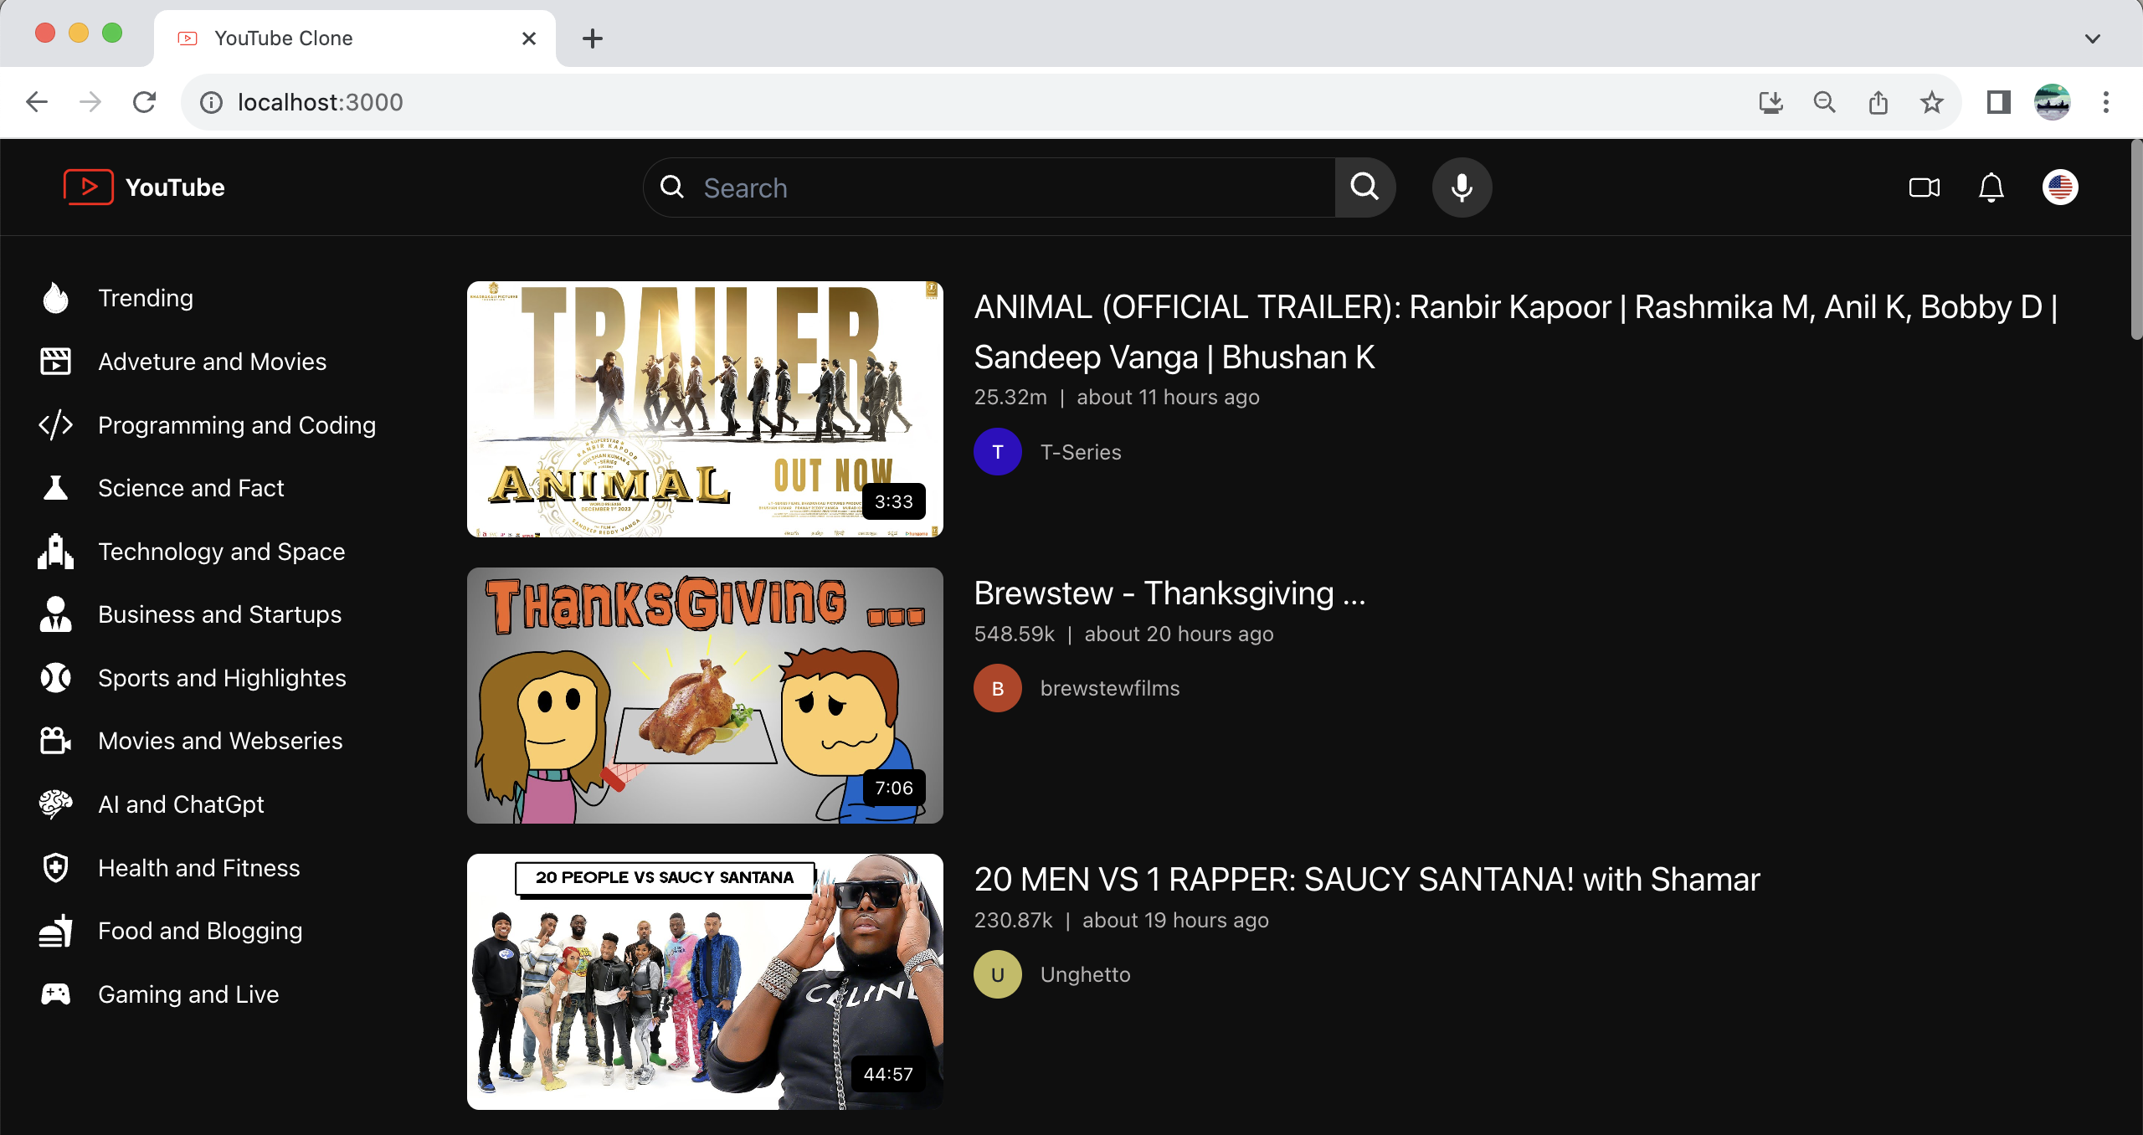Click the Trending flame icon
Viewport: 2143px width, 1135px height.
tap(55, 298)
